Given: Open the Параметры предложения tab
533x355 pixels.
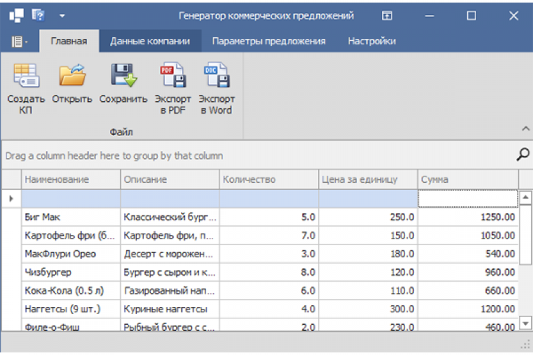Looking at the screenshot, I should tap(269, 41).
